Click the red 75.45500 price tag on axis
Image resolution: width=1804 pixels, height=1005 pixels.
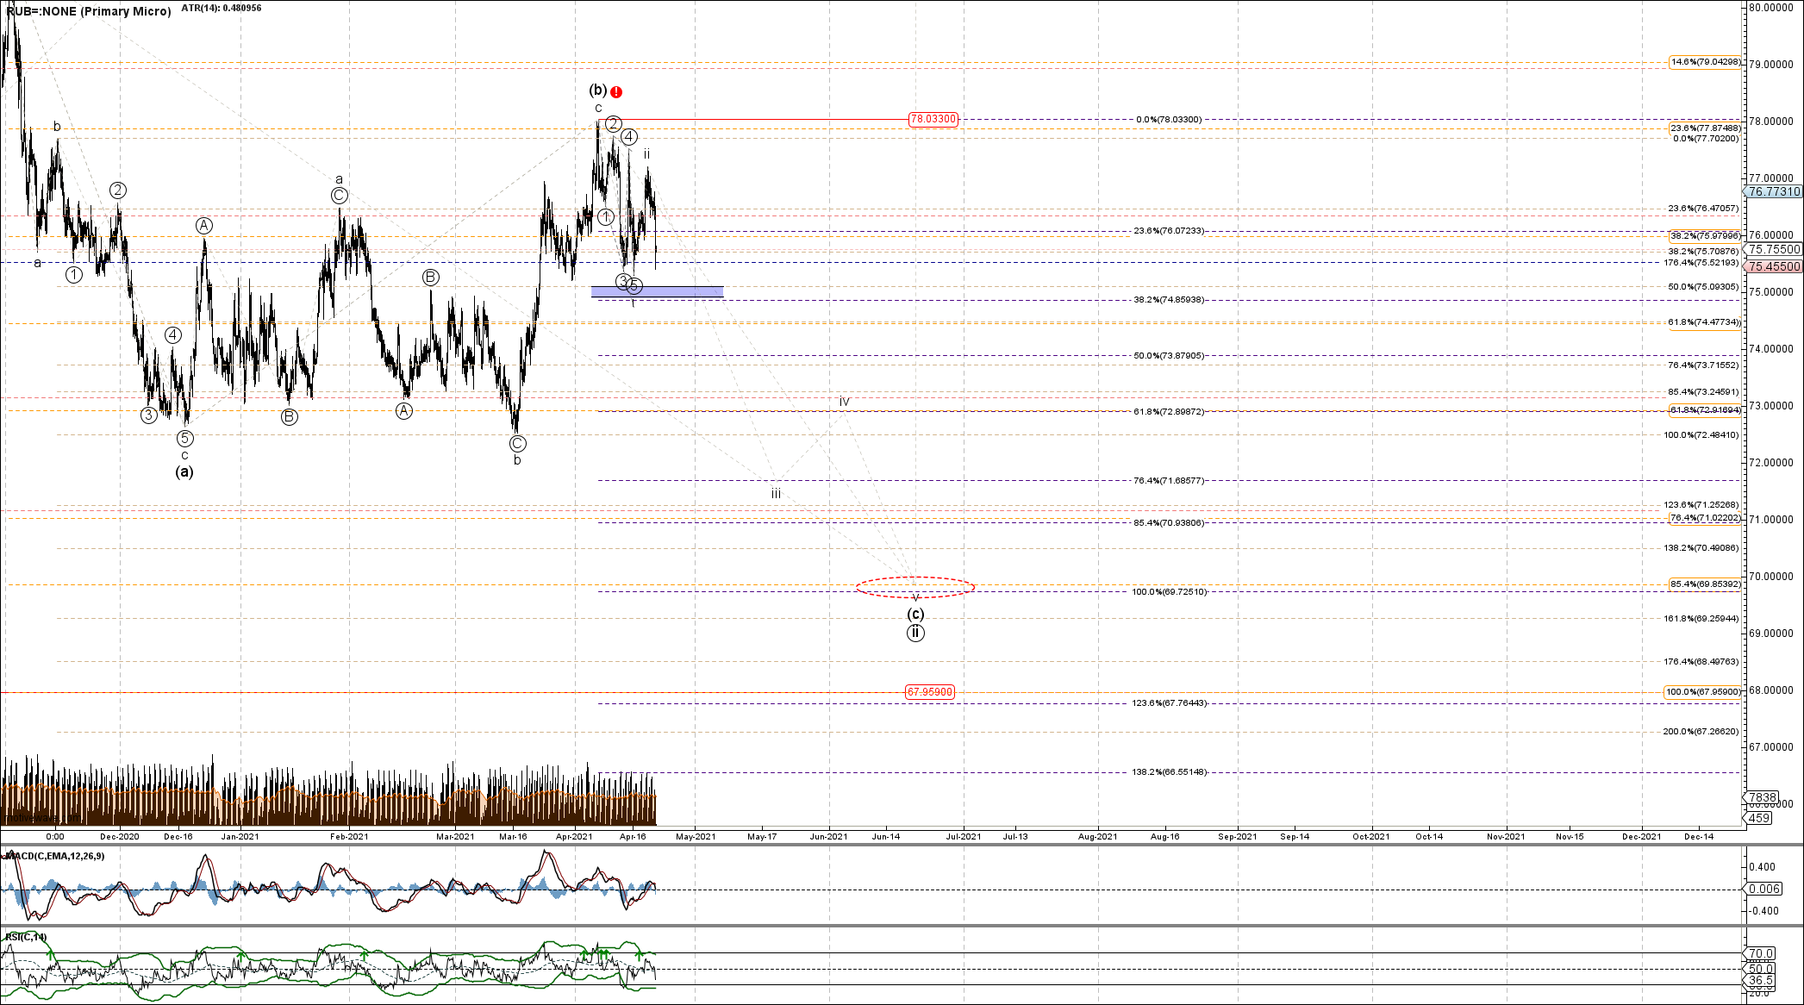click(1774, 267)
